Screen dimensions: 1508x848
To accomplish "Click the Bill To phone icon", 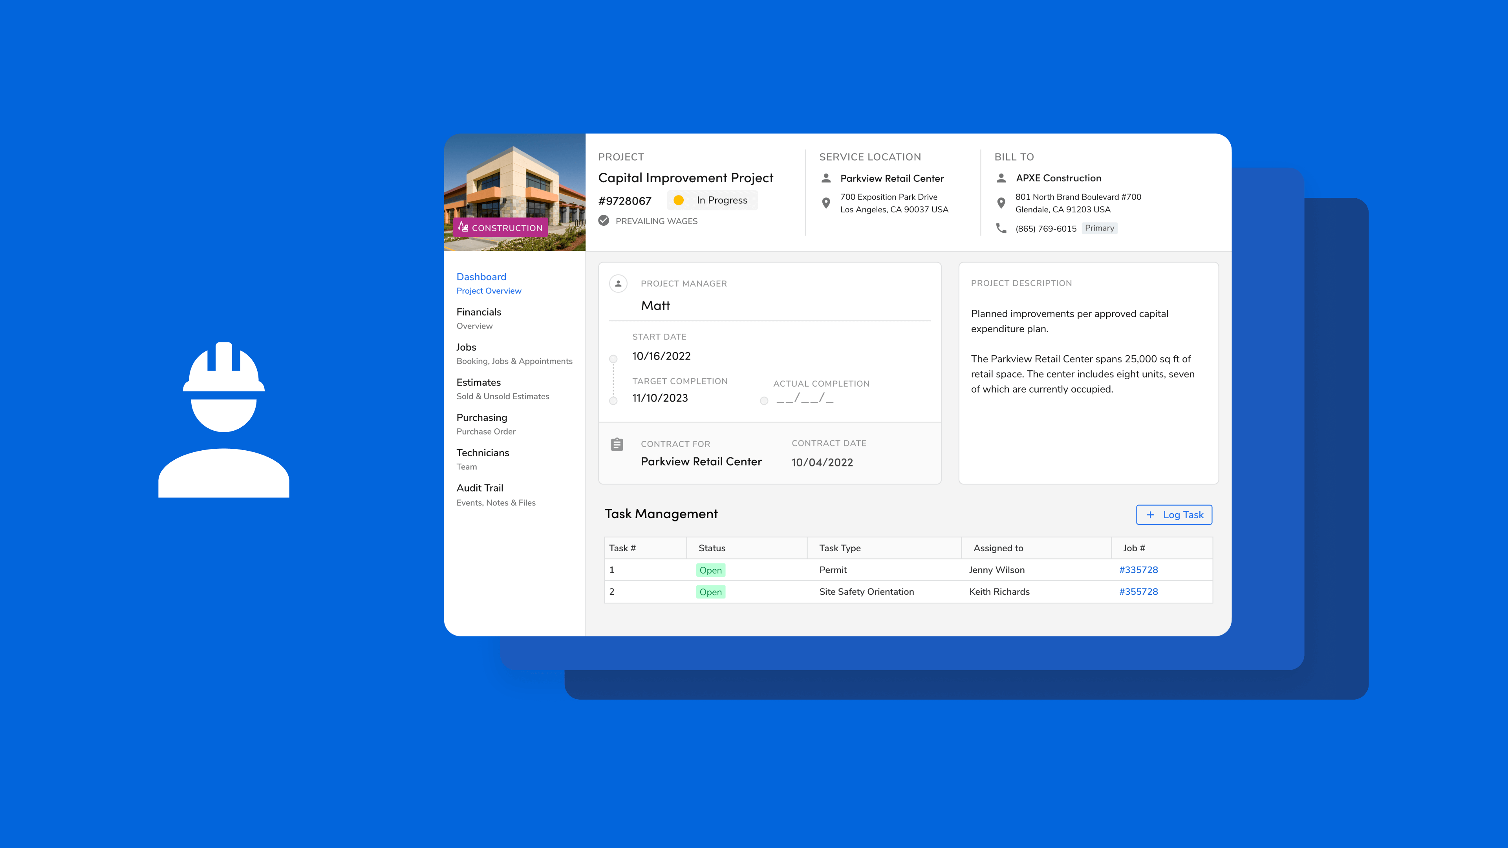I will pos(1001,228).
